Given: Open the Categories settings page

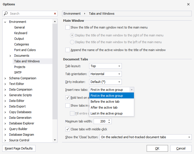Looking at the screenshot, I should pos(21,44).
